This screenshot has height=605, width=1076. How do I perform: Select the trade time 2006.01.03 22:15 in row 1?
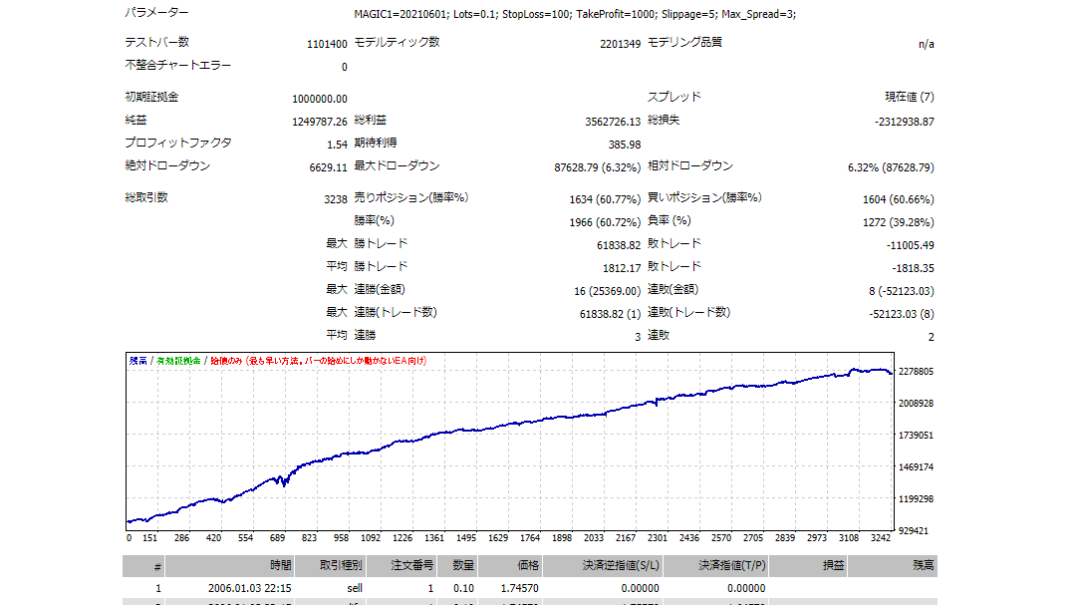250,588
